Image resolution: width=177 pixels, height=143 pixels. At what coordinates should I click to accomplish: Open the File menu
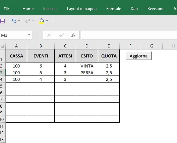(x=7, y=9)
